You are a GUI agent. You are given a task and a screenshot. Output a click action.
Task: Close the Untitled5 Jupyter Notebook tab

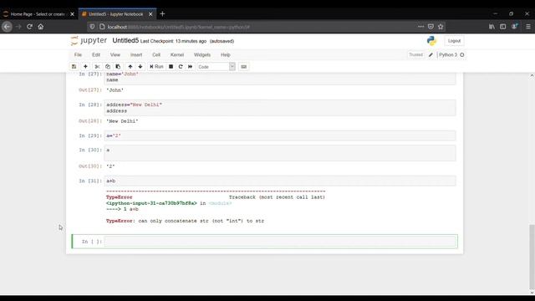(x=150, y=14)
